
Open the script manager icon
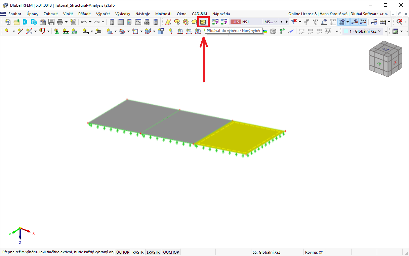147,22
